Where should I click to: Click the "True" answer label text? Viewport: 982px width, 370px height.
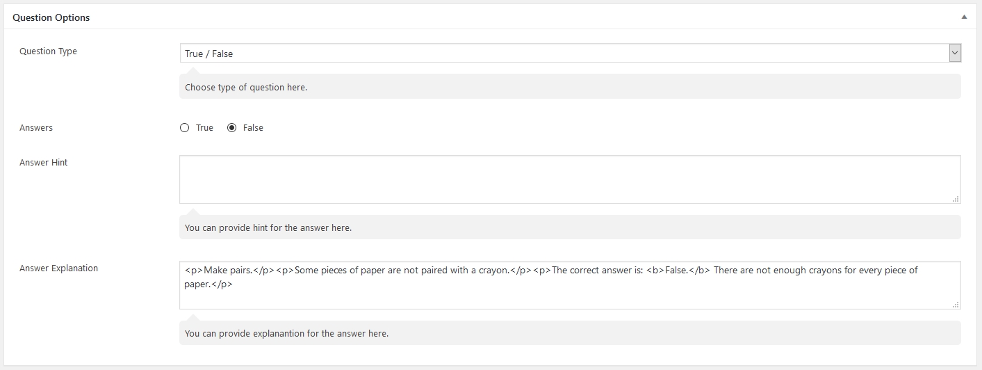pos(204,128)
